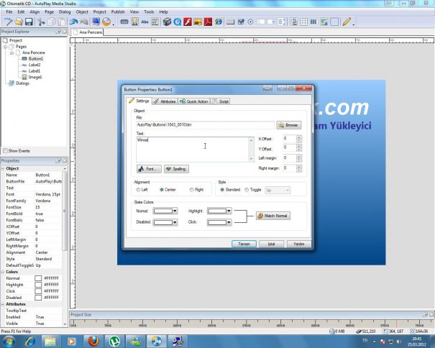Insert a Flash object from toolbar

point(188,22)
